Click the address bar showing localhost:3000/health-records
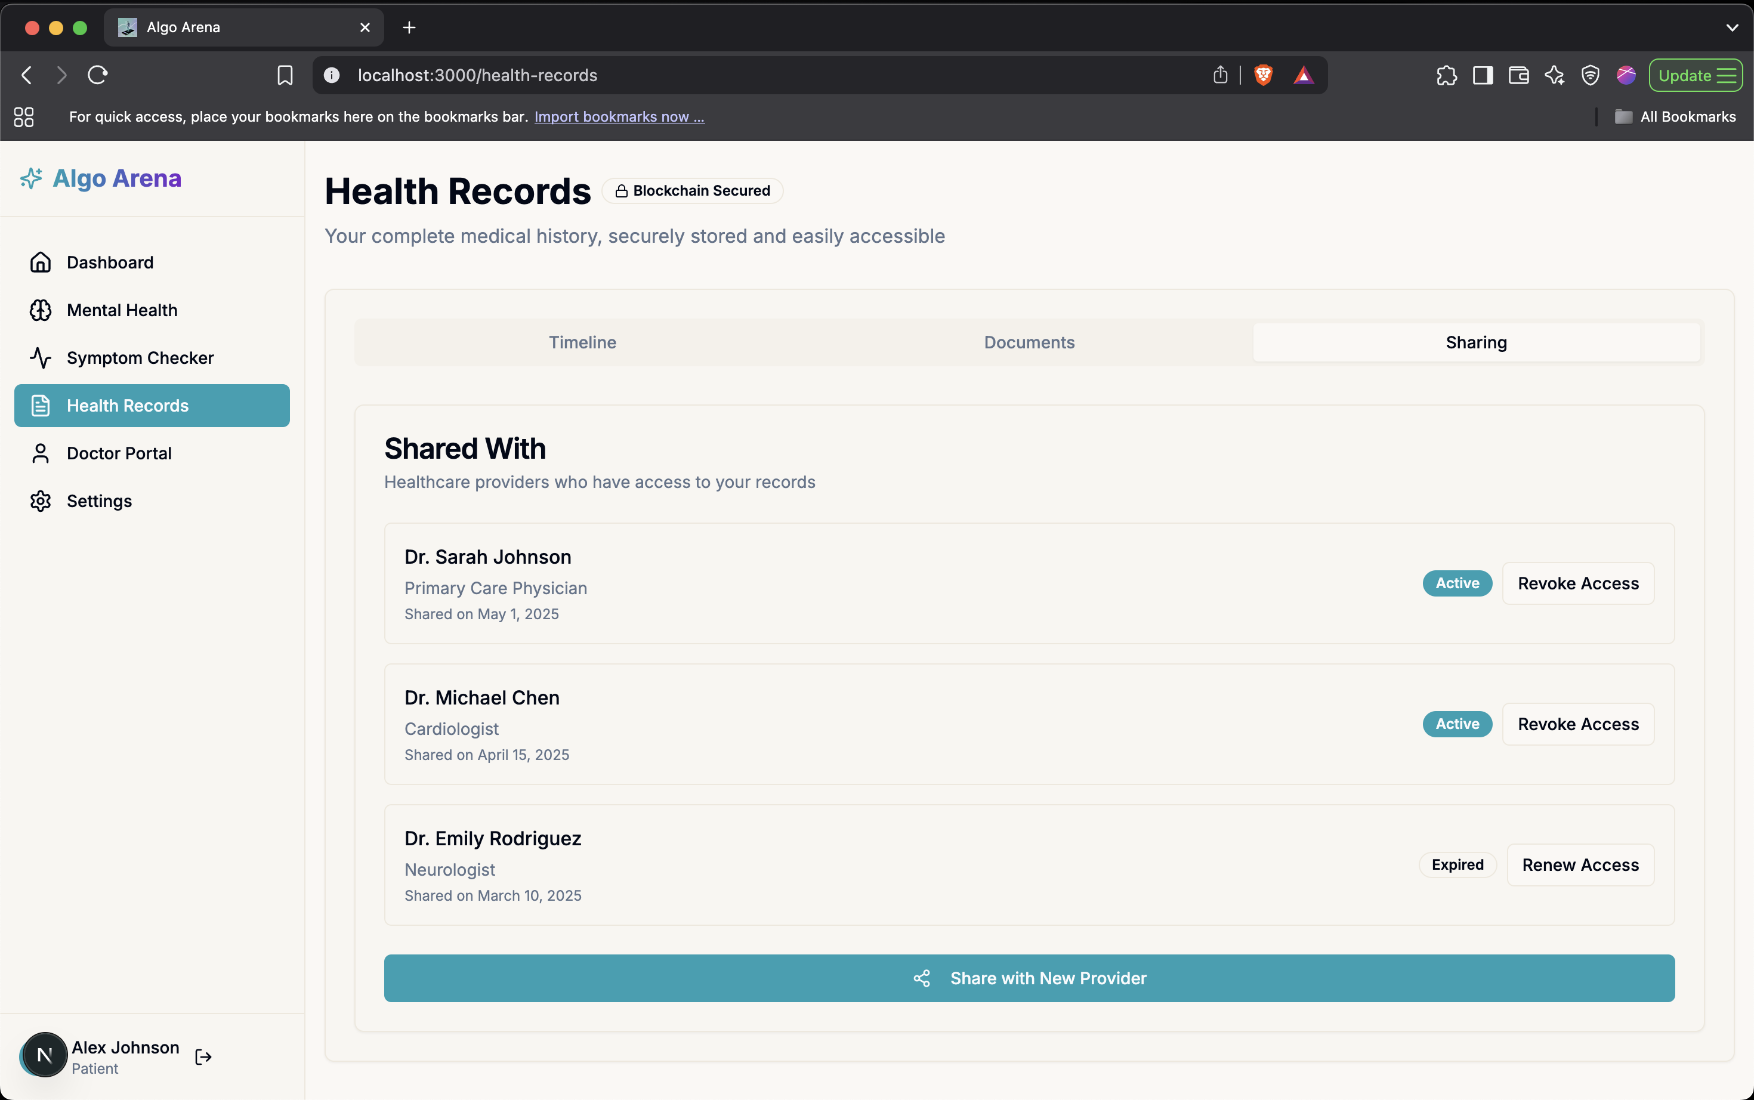1754x1100 pixels. click(727, 75)
